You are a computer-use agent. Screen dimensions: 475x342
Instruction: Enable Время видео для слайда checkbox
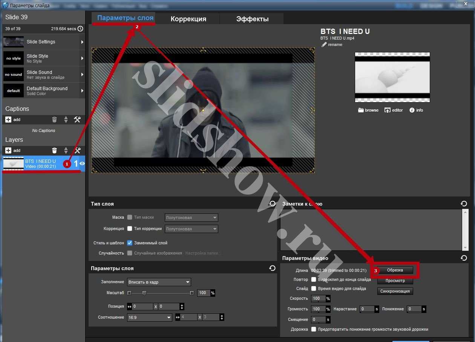pos(314,289)
